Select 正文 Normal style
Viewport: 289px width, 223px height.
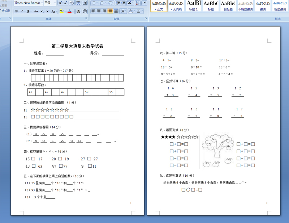click(x=159, y=6)
